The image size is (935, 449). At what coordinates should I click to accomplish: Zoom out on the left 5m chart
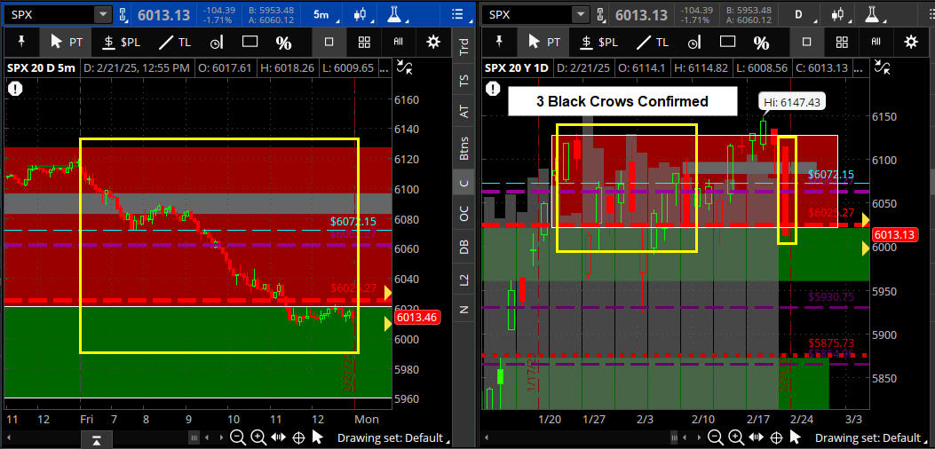point(237,437)
